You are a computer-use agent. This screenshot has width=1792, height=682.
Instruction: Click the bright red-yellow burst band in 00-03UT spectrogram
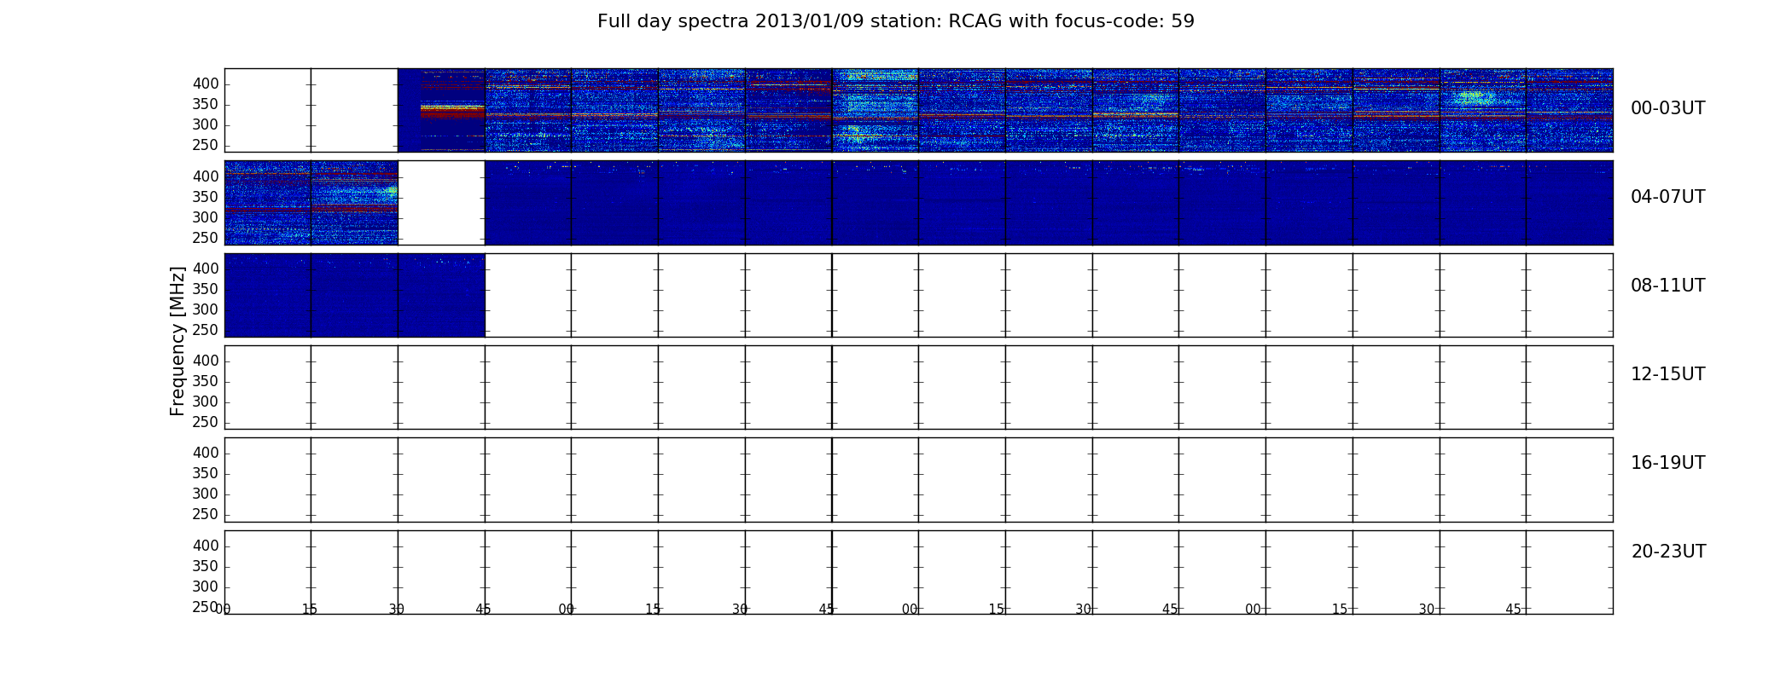point(452,111)
